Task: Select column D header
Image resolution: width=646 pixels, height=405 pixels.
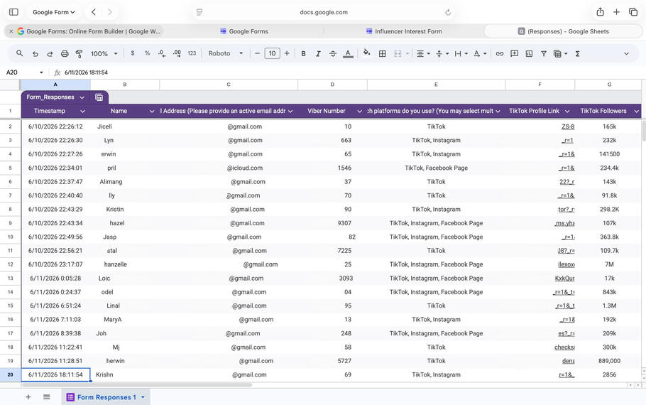Action: click(332, 85)
